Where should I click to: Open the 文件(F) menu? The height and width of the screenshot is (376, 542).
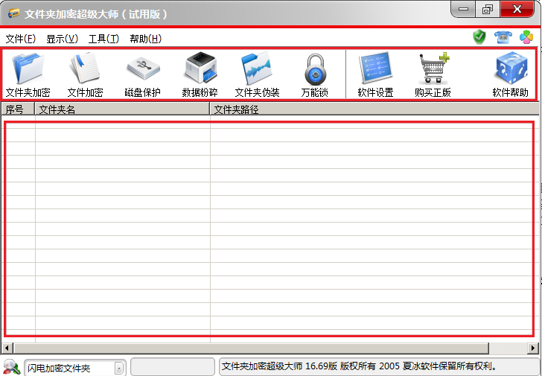(21, 39)
